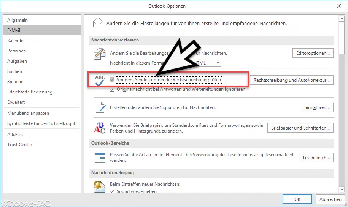Click 'Beim Eintreffen neuer Nachrichten:' label
348x207 pixels.
point(145,184)
